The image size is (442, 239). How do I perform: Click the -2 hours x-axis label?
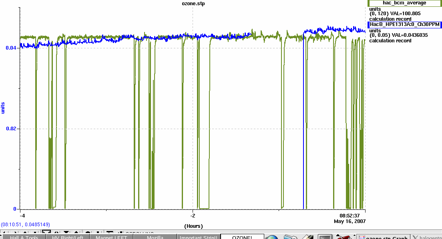193,216
